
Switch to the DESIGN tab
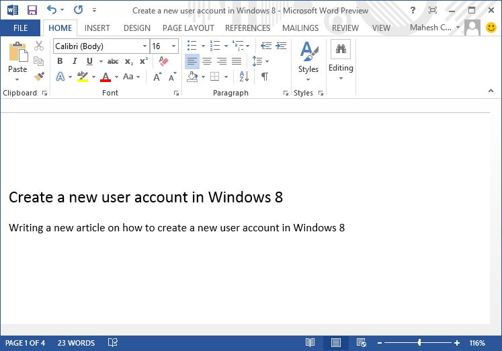click(137, 28)
